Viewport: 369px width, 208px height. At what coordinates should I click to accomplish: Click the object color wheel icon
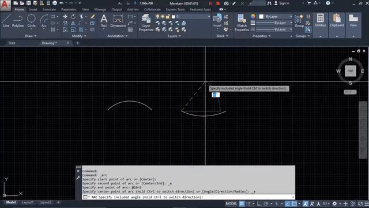pyautogui.click(x=253, y=16)
